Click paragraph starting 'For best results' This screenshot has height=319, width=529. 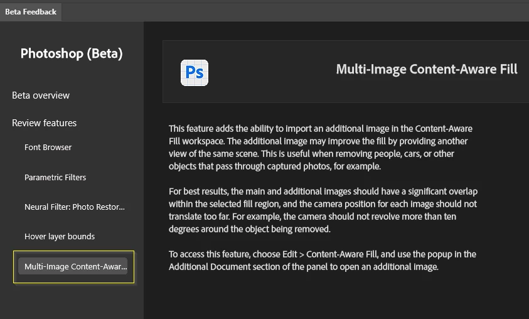(x=323, y=210)
